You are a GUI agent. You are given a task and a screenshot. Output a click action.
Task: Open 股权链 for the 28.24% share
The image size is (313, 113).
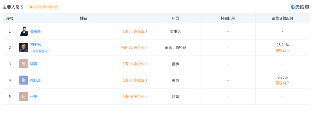click(x=282, y=50)
